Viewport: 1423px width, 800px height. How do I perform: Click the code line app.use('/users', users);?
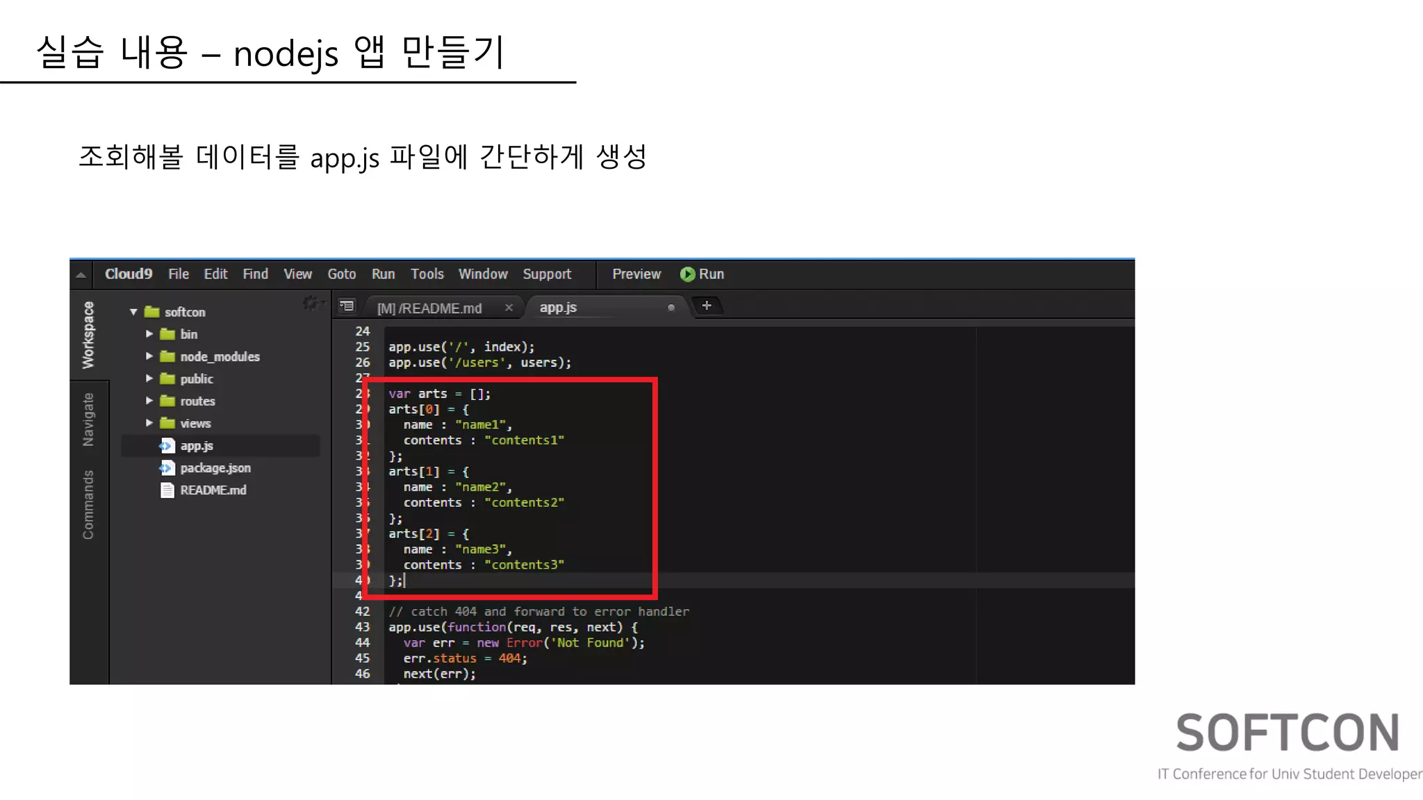click(479, 362)
